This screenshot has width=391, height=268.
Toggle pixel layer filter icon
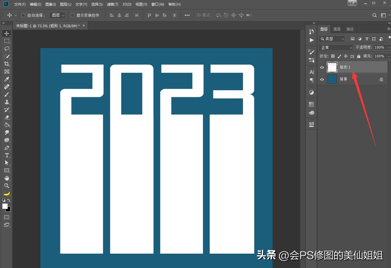353,39
